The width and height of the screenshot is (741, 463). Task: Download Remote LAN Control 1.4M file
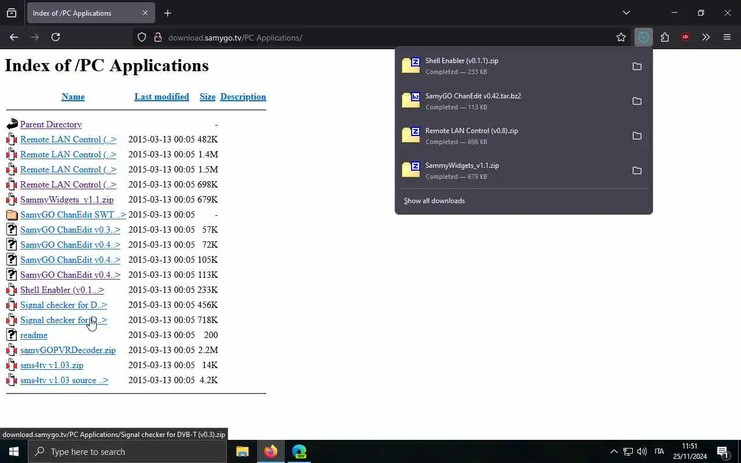(x=68, y=155)
